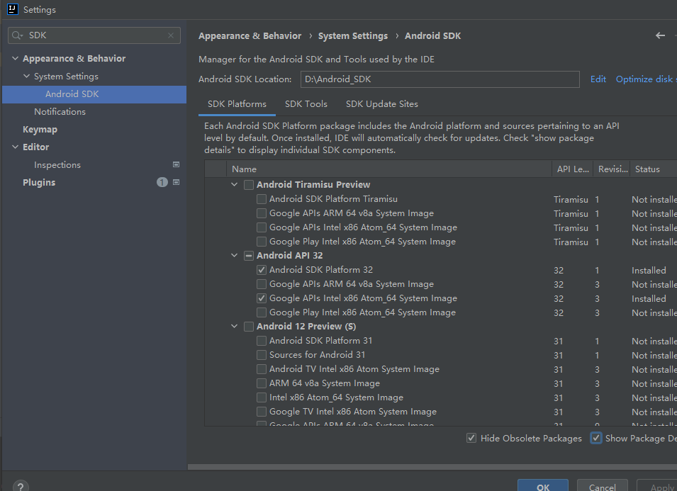Switch to the SDK Tools tab
677x491 pixels.
coord(306,104)
